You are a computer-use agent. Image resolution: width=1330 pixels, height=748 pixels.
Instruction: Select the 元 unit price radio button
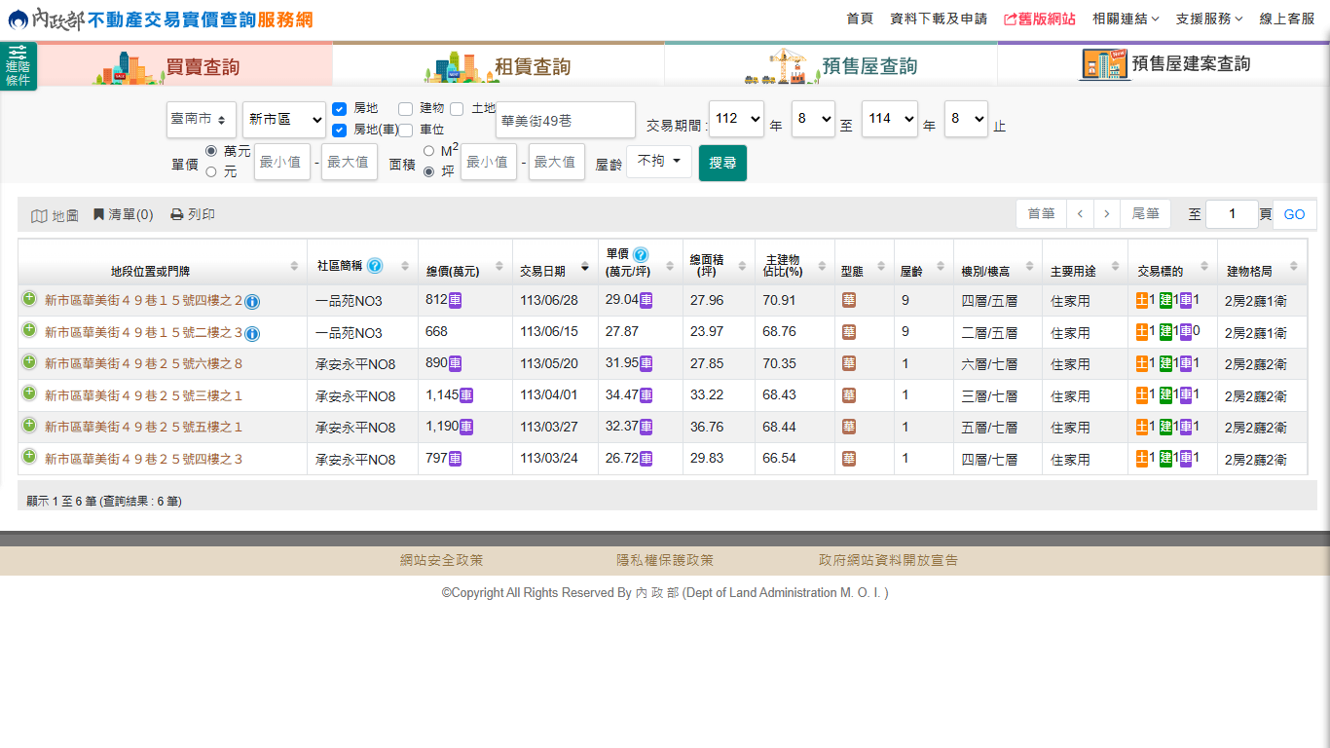[x=211, y=172]
